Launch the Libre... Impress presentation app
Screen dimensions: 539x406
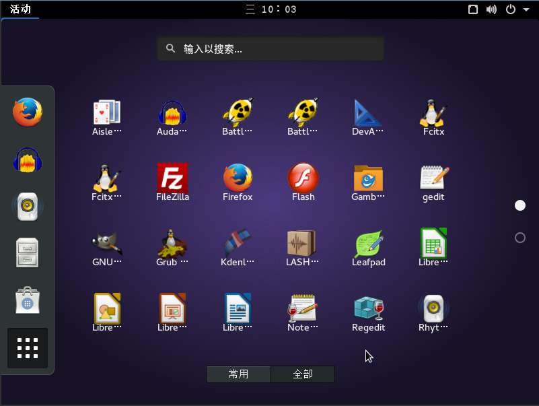172,312
